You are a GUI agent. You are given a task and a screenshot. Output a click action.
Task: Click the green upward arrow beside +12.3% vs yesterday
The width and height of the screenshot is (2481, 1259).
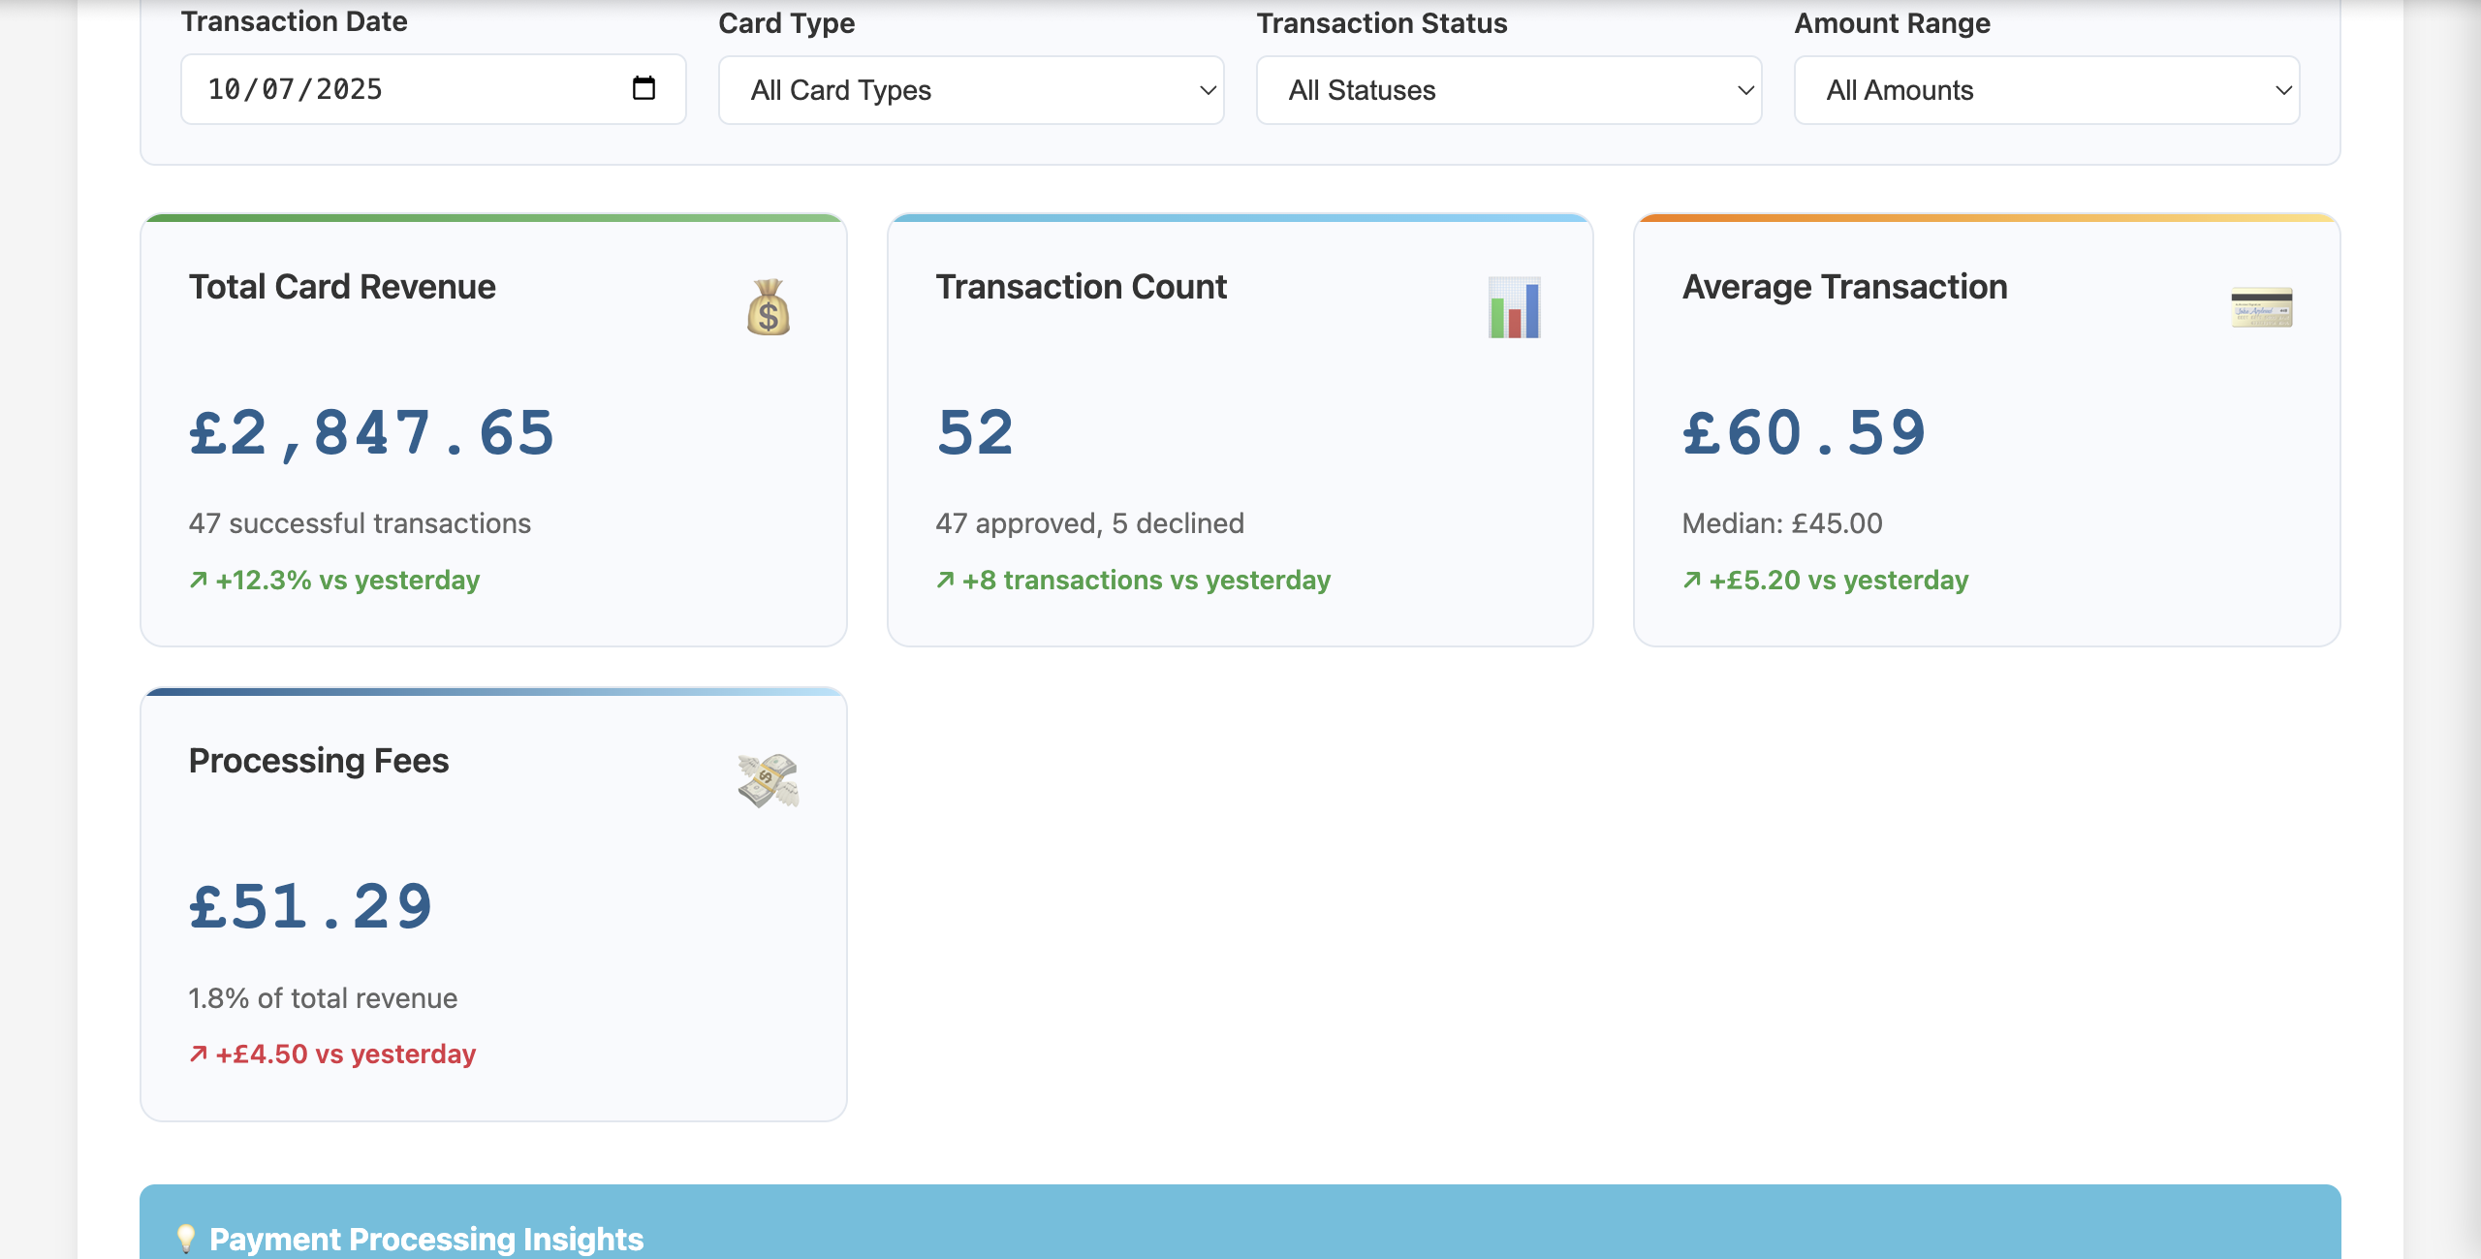(198, 580)
